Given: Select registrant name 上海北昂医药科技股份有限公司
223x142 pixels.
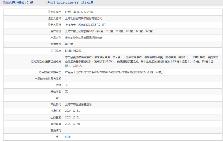Looking at the screenshot, I should pyautogui.click(x=83, y=18).
